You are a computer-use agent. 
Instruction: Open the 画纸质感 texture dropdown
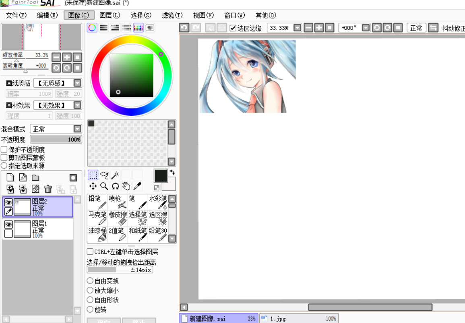[77, 83]
